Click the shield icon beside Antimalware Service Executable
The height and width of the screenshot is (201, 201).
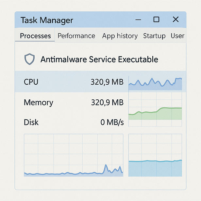pyautogui.click(x=29, y=59)
